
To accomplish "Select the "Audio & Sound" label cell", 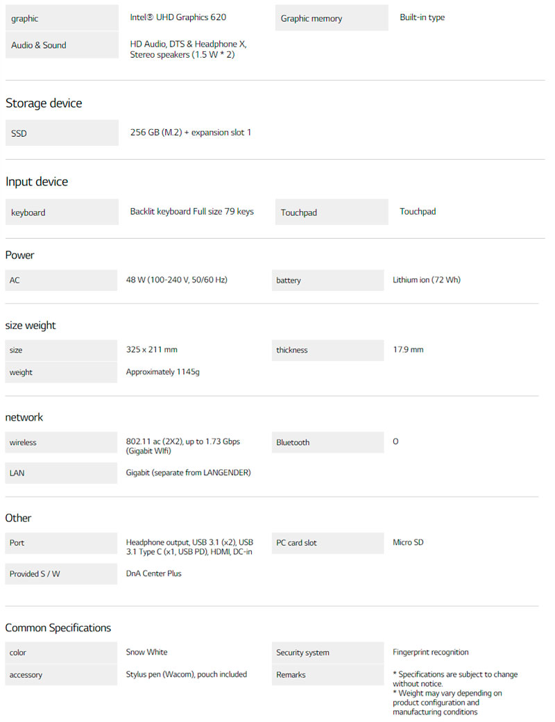I will [x=62, y=45].
